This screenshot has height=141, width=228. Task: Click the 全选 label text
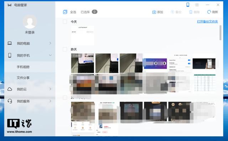[73, 12]
